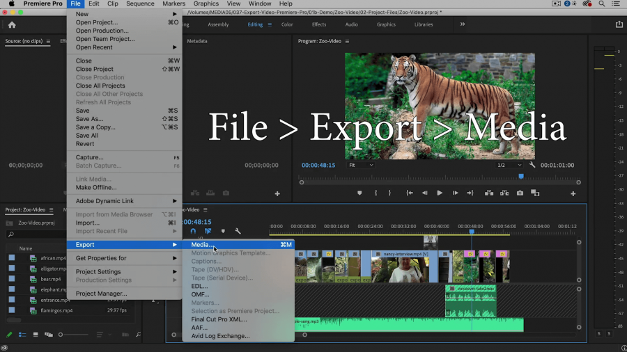Click project writable pencil icon
This screenshot has width=627, height=352.
pos(9,335)
